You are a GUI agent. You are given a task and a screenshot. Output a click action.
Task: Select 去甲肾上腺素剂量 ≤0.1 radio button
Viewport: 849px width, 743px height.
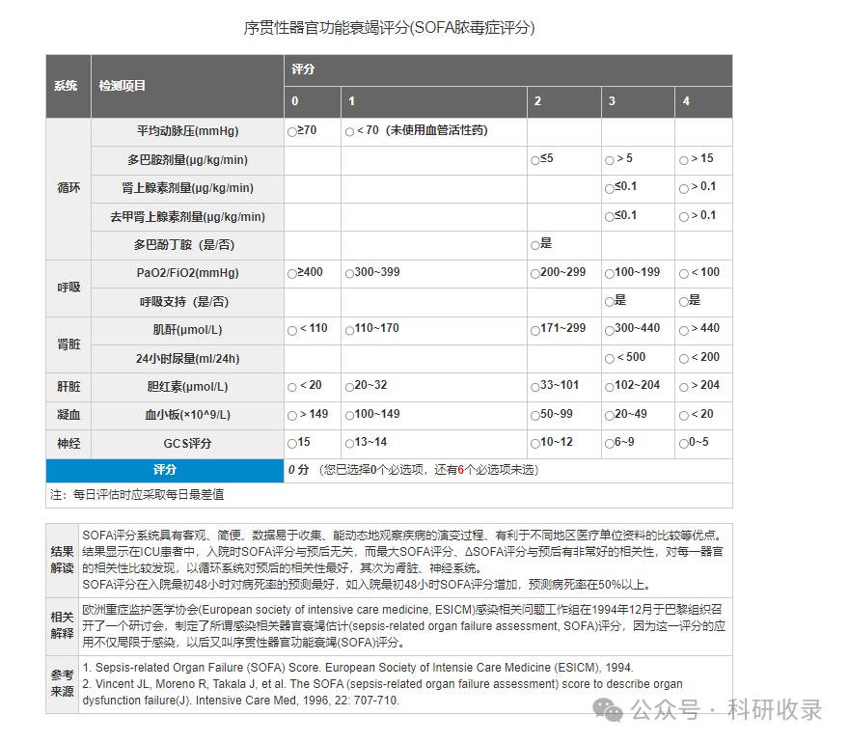(x=610, y=217)
